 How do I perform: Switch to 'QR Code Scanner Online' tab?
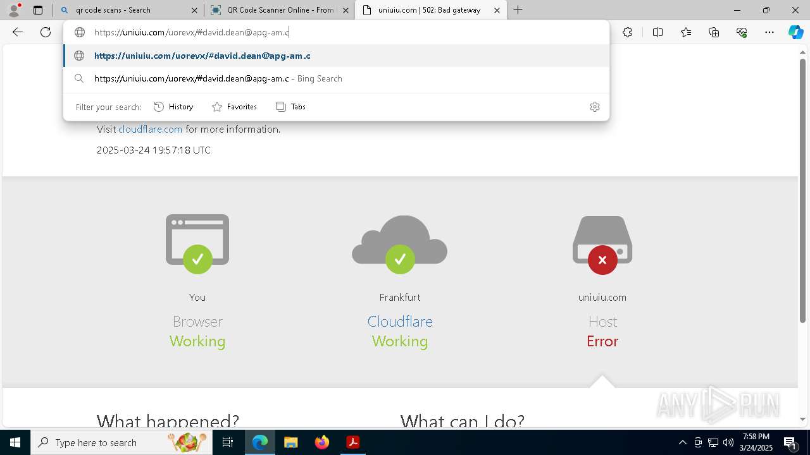[x=279, y=10]
